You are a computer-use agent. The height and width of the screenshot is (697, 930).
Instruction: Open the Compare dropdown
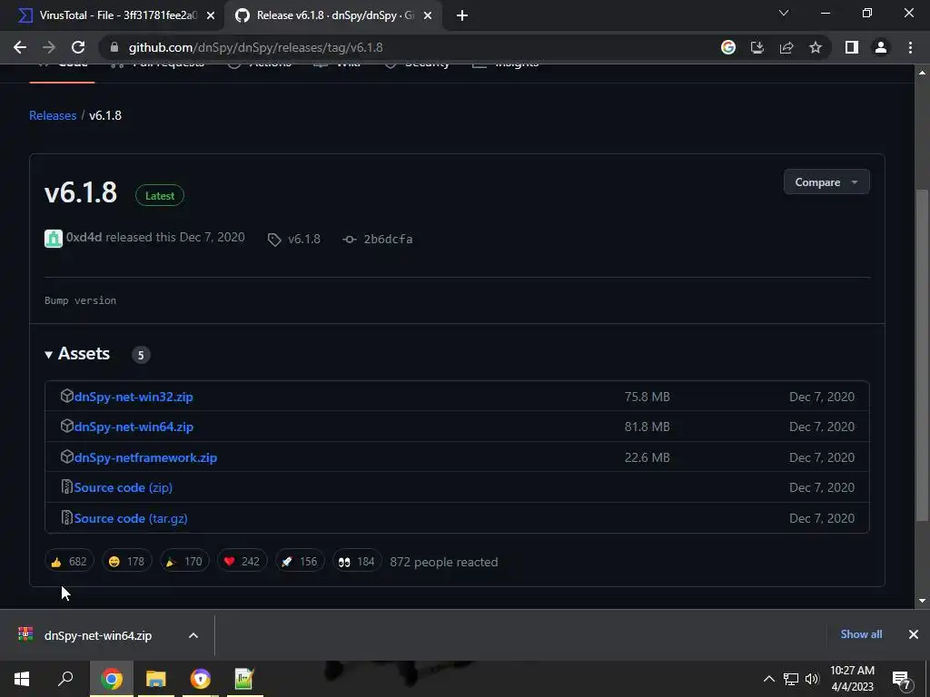pyautogui.click(x=826, y=182)
